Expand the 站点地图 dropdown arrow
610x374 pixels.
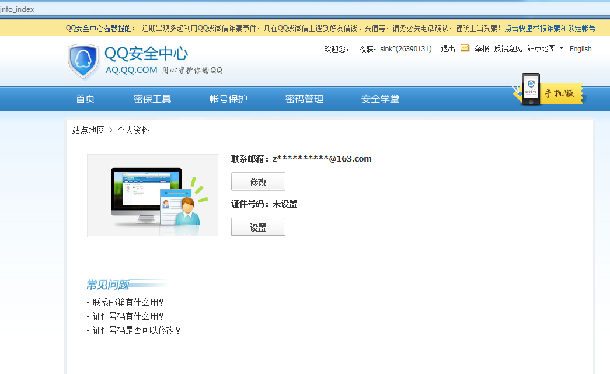[x=561, y=48]
